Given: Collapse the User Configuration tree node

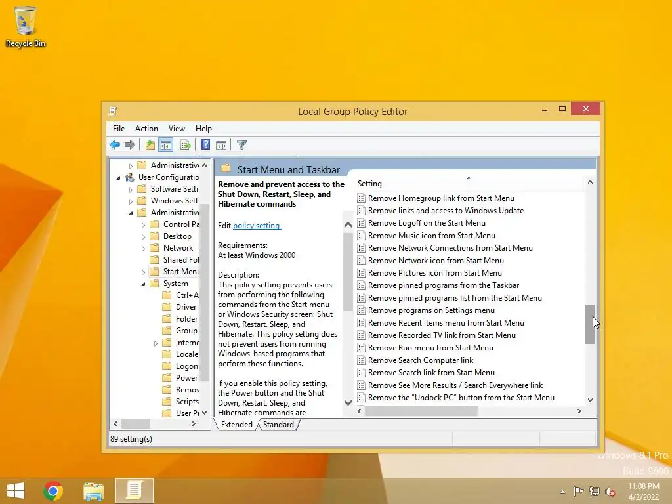Looking at the screenshot, I should point(119,177).
